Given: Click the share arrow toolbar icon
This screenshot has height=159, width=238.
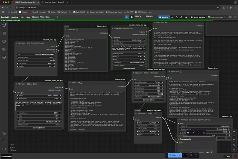Looking at the screenshot, I should (x=186, y=17).
